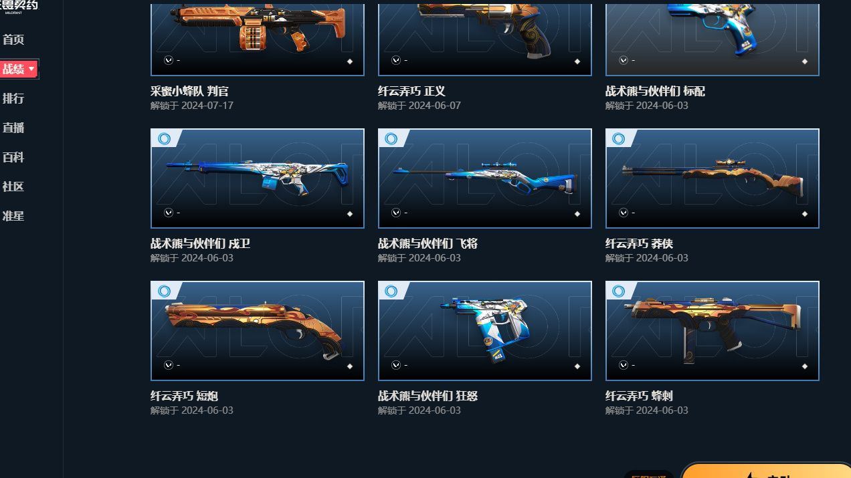This screenshot has height=478, width=851.
Task: Select the 战术熊与伙伴们 标配 pistol thumbnail
Action: point(713,39)
